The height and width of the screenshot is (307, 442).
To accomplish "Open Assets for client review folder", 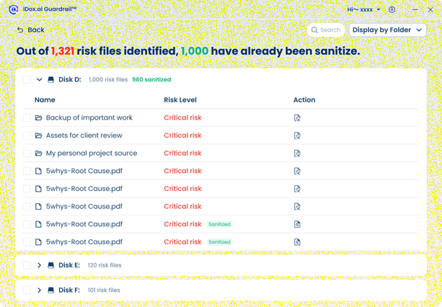I will click(x=84, y=135).
